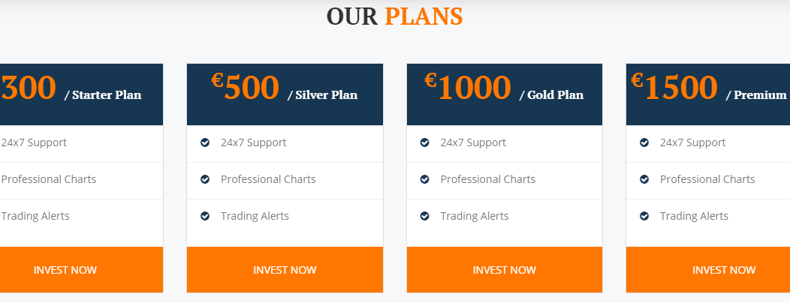Click Gold Plan 24x7 Support check icon
This screenshot has height=303, width=790.
[425, 143]
